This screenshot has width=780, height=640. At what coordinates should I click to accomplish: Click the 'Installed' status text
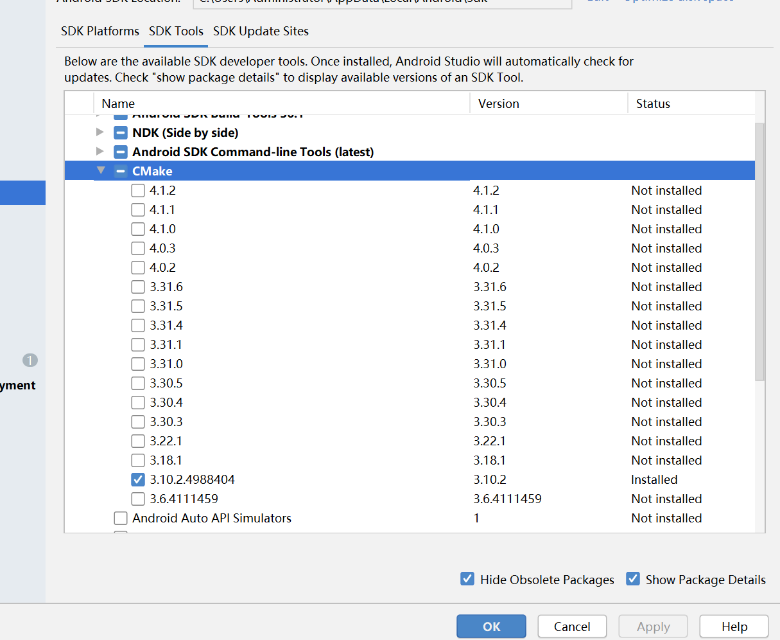click(654, 479)
